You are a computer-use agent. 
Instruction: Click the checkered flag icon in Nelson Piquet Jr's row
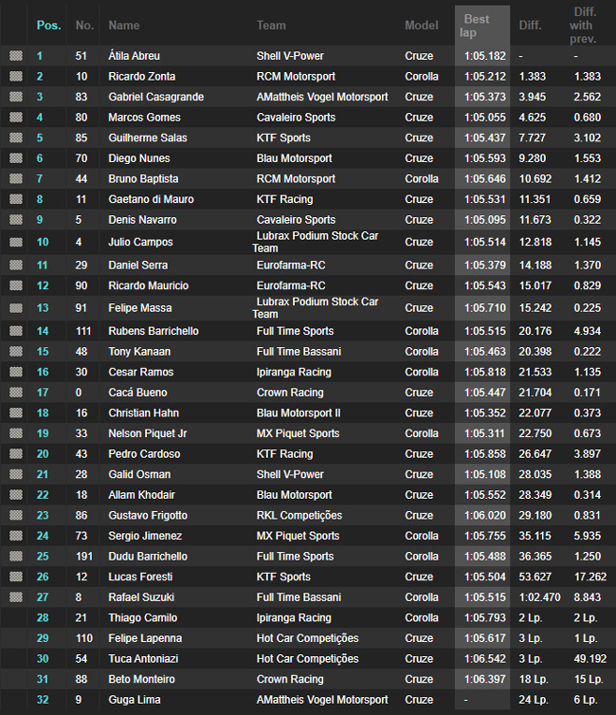pos(16,433)
